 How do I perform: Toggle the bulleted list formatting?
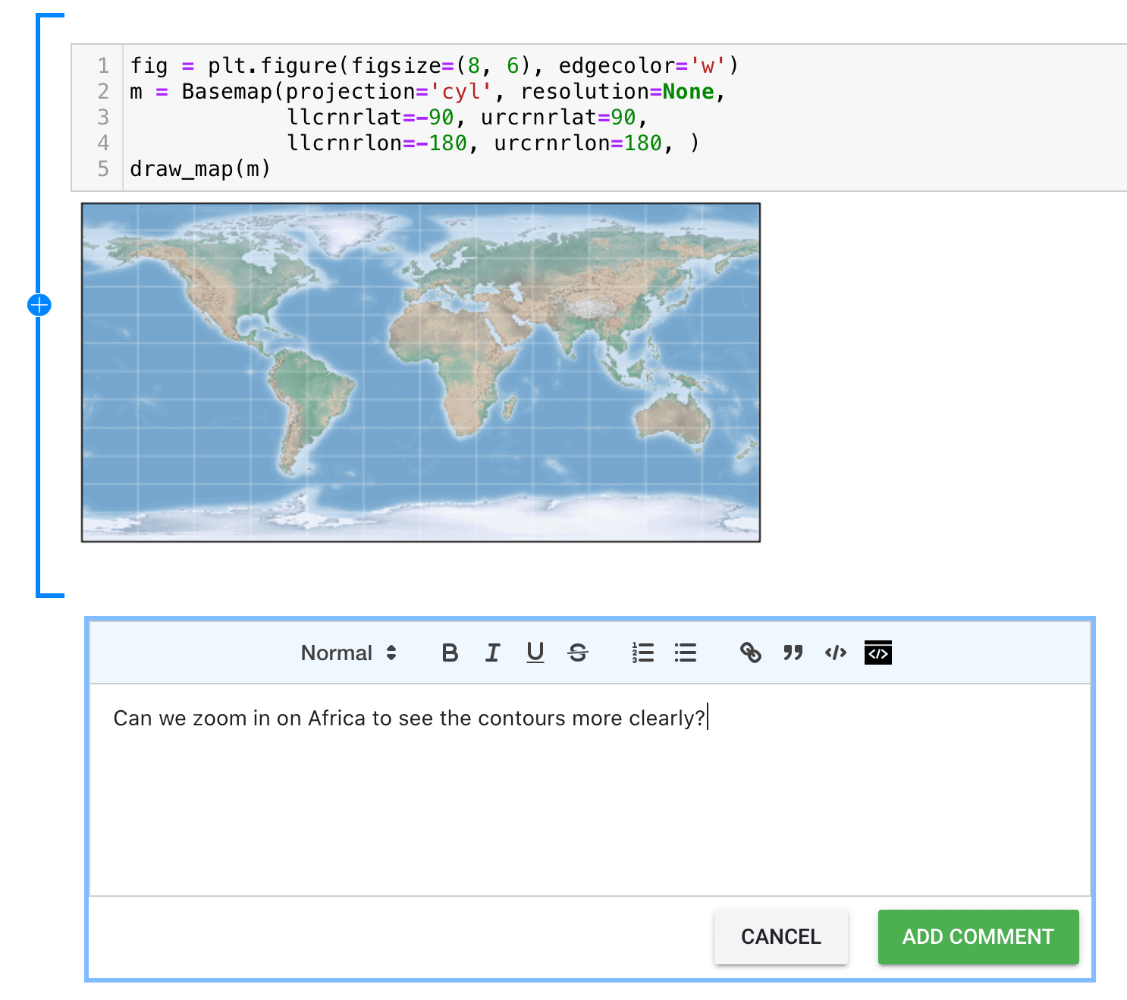pyautogui.click(x=685, y=653)
